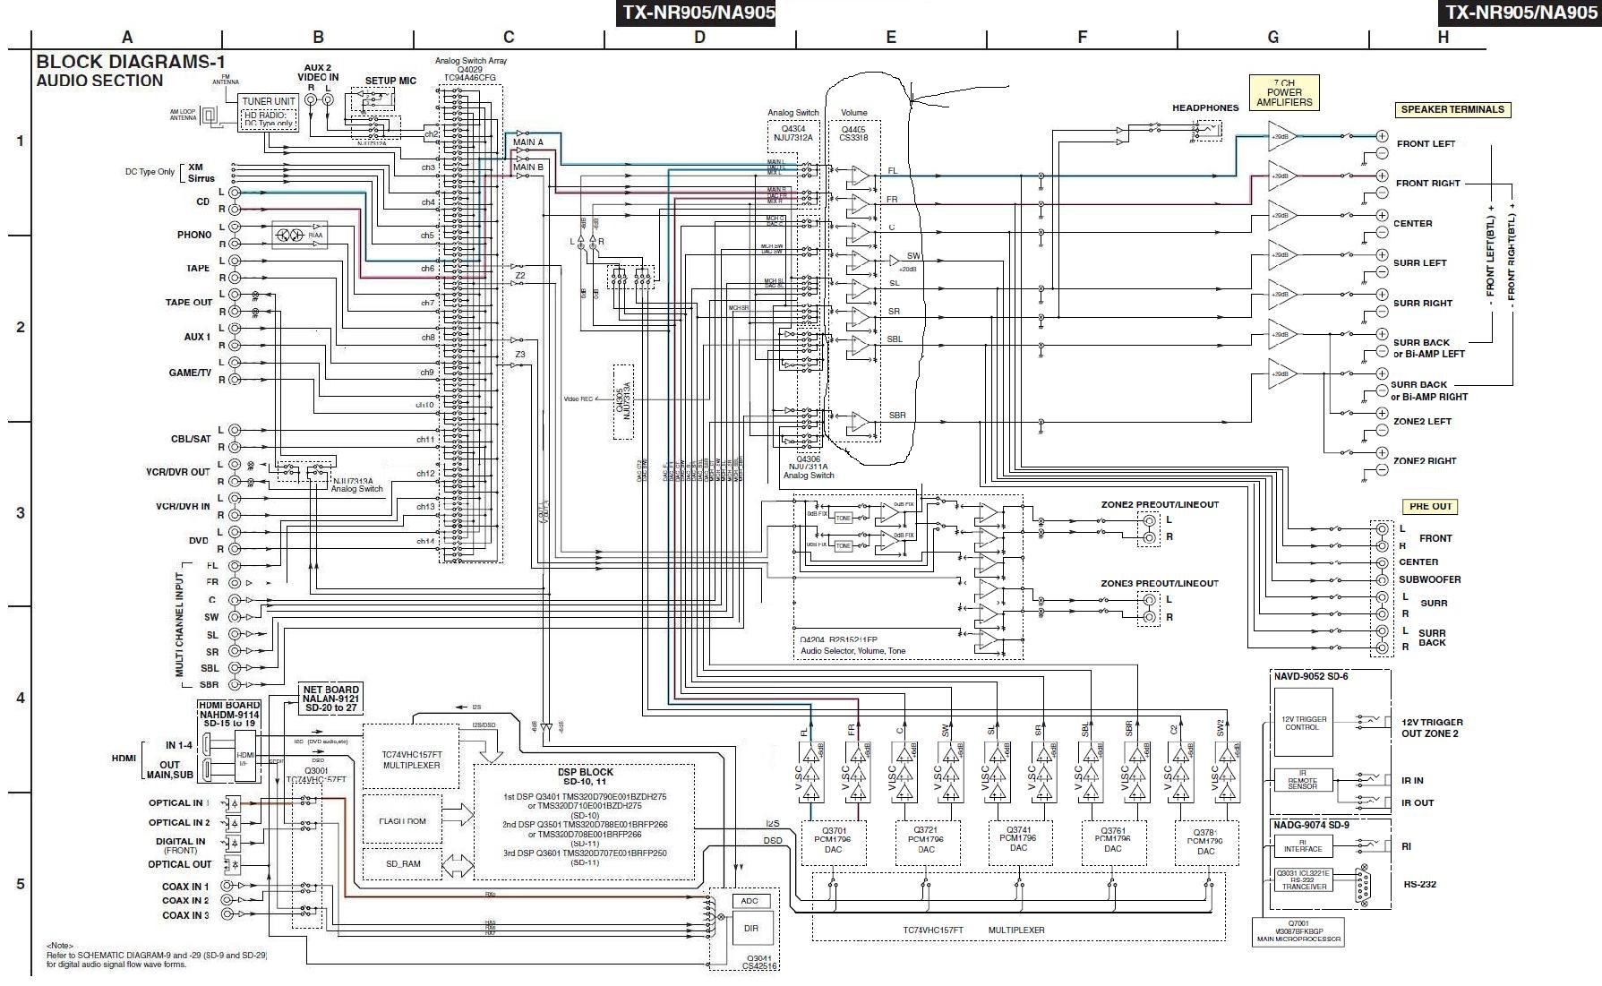This screenshot has width=1602, height=986.
Task: Select the Q3701 PCM1796 DAC block
Action: click(x=833, y=842)
